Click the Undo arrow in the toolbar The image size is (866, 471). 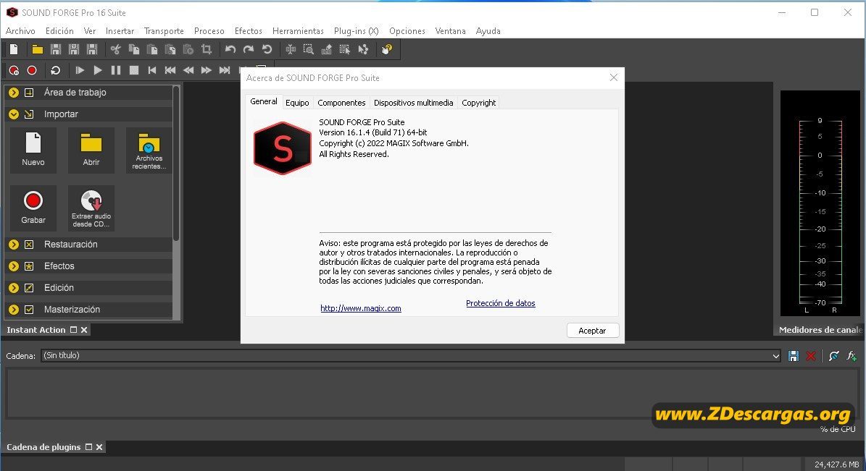(x=230, y=50)
